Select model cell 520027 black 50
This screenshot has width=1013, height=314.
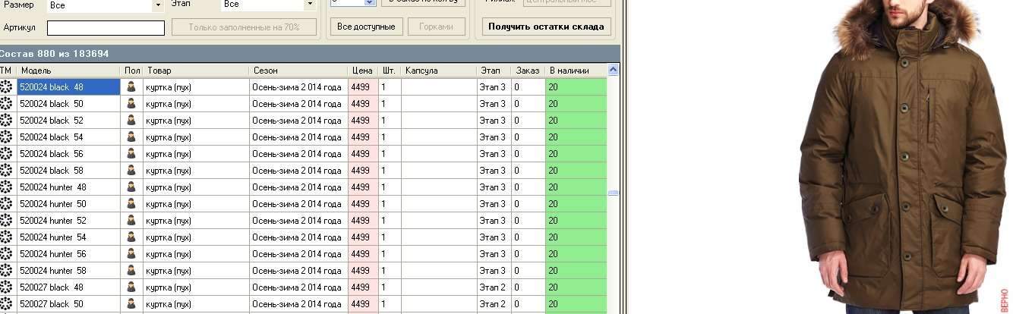click(68, 304)
